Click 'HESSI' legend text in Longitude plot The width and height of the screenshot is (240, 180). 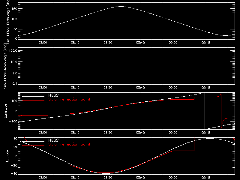click(54, 95)
